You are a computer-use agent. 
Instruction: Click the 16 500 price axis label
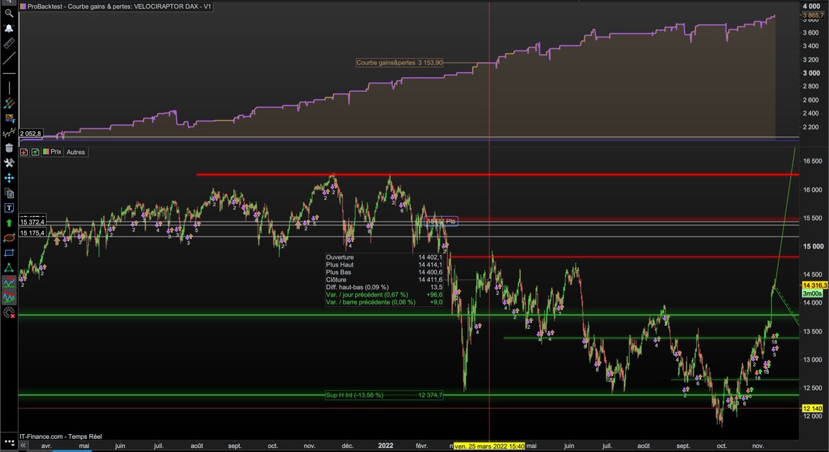coord(813,161)
